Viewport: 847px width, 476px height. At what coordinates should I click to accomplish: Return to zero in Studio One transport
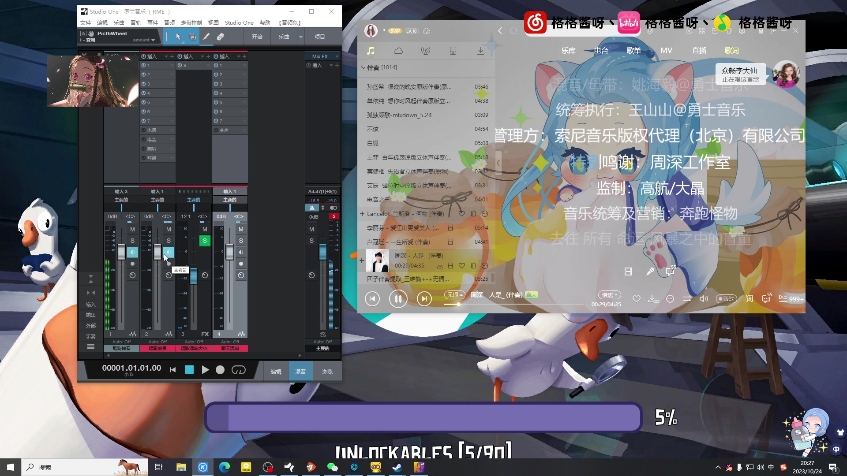click(173, 370)
